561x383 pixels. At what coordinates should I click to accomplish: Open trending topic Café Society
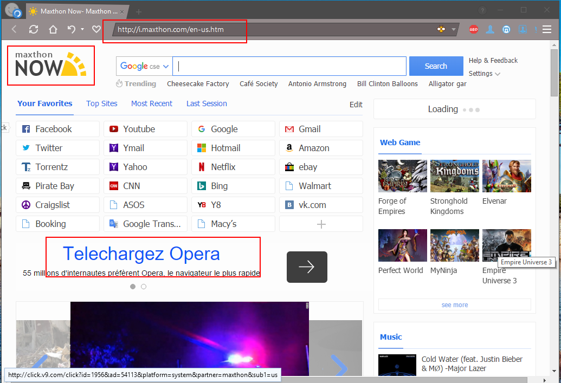point(259,83)
